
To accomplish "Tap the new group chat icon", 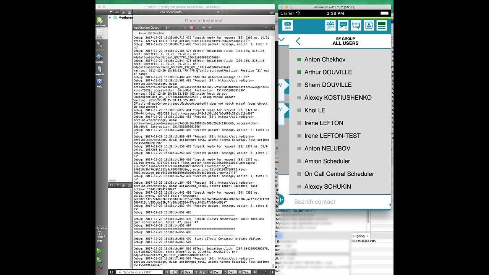I will pyautogui.click(x=330, y=26).
